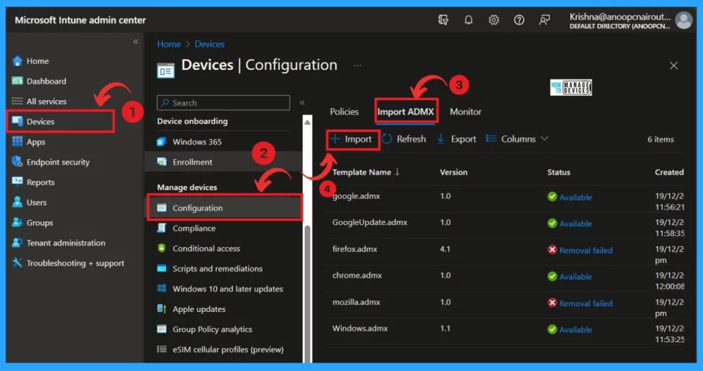Select the chrome.admx template name
Viewport: 703px width, 371px height.
pos(357,275)
